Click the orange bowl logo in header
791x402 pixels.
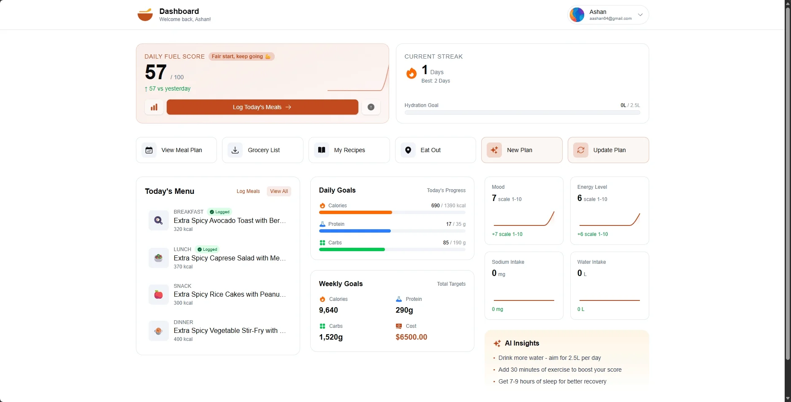point(145,15)
